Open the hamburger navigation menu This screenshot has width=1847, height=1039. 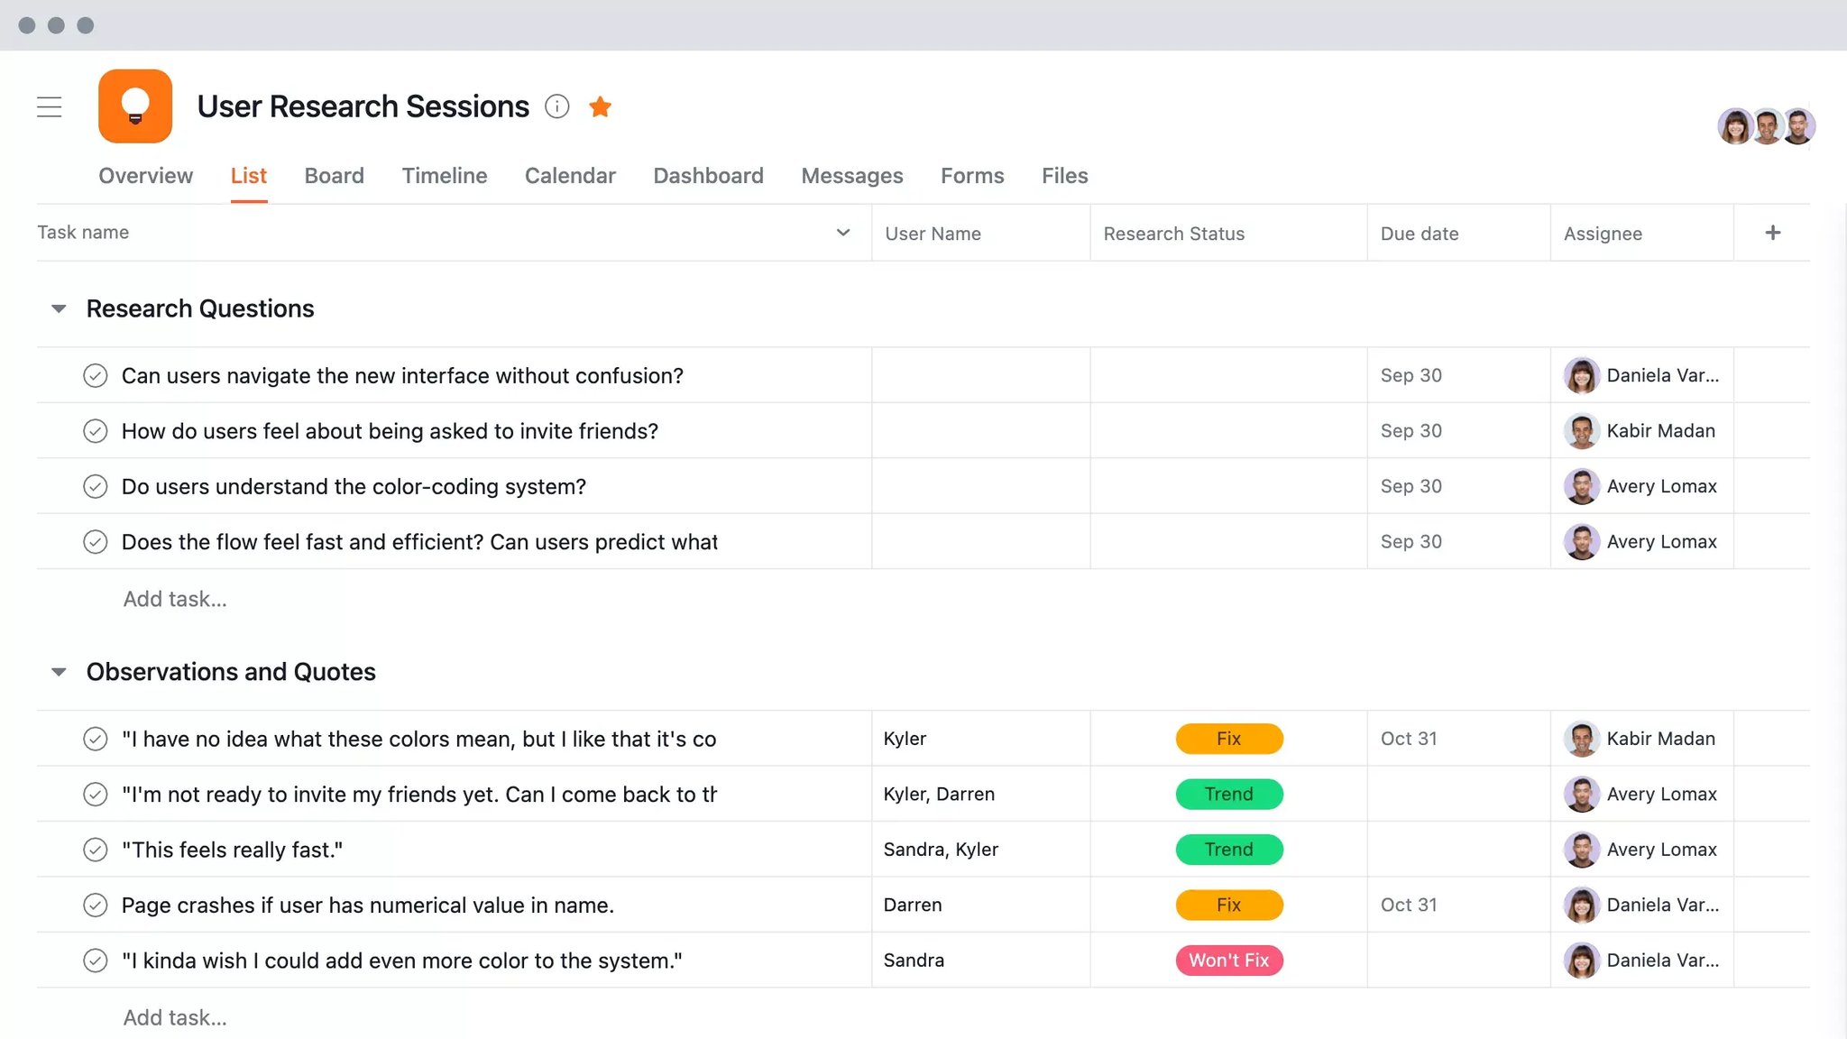50,106
